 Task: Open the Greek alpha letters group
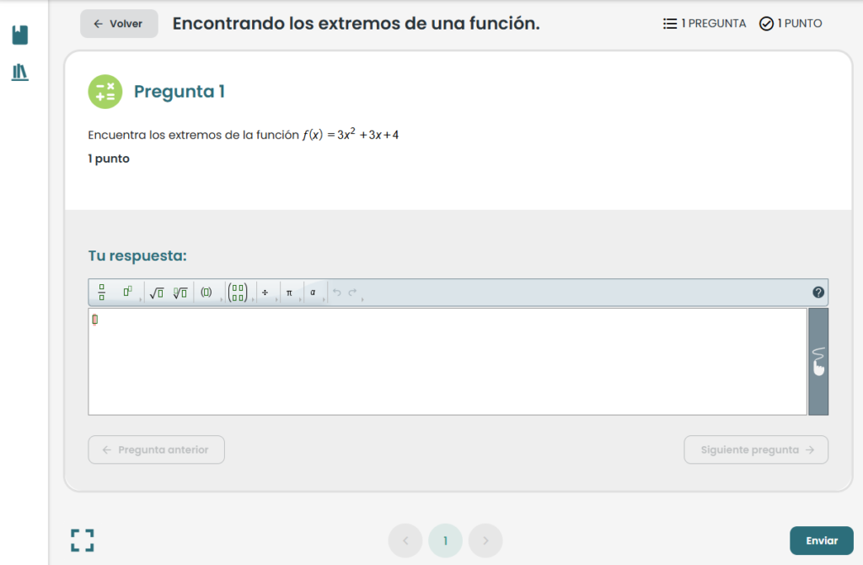coord(313,293)
